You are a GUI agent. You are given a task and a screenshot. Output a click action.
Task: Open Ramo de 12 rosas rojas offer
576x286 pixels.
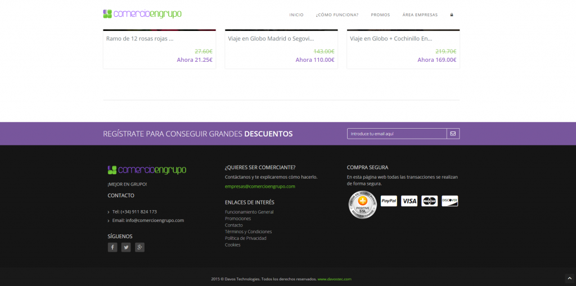139,39
